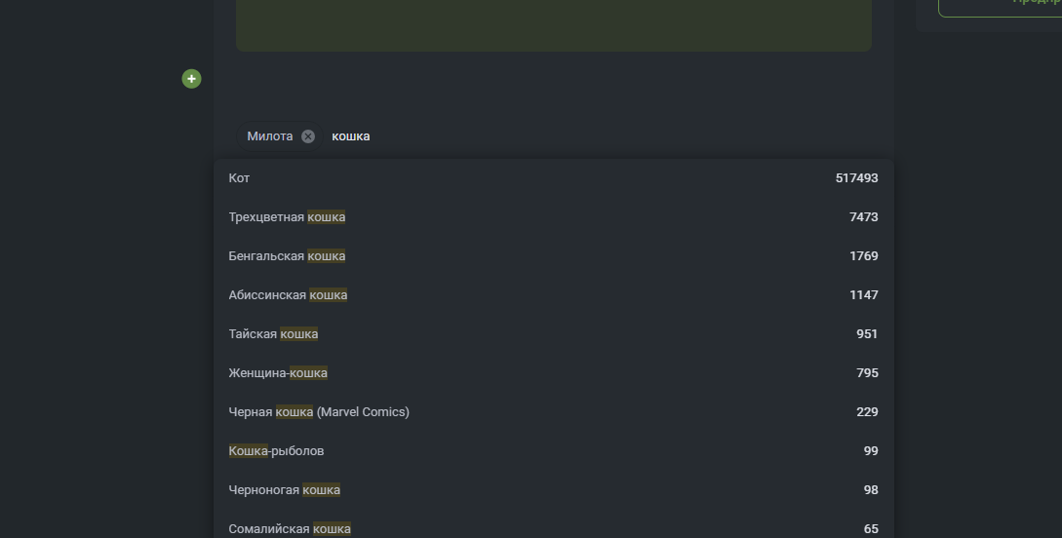Choose the Тайская кошка tag
This screenshot has width=1062, height=538.
coord(273,334)
